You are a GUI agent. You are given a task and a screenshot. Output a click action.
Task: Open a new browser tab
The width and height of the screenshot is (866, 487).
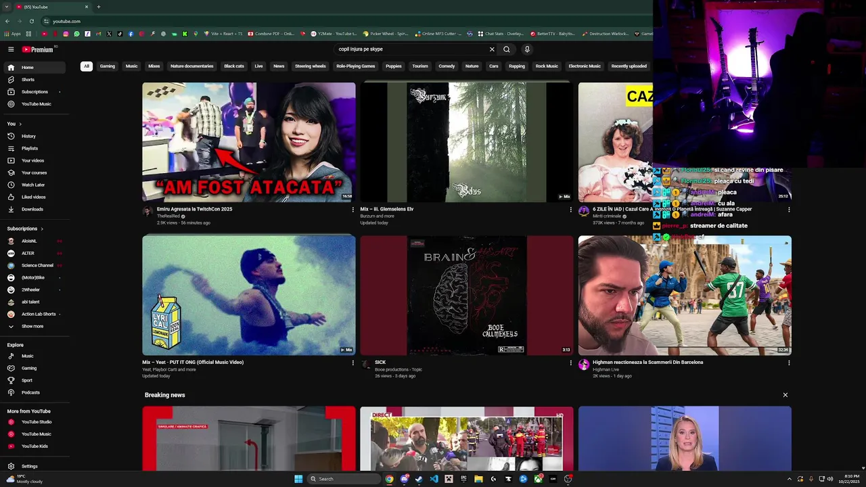click(x=99, y=7)
